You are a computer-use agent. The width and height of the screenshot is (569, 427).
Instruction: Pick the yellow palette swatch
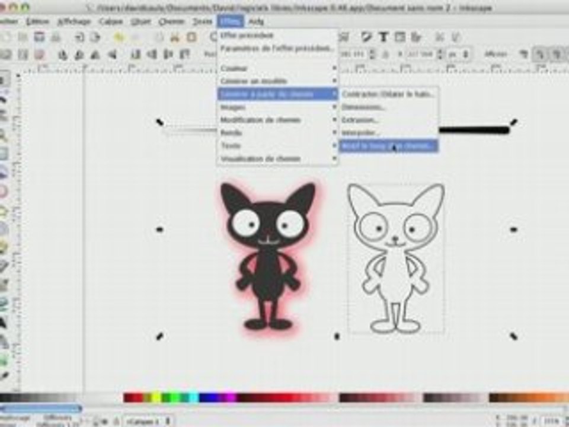click(x=156, y=397)
